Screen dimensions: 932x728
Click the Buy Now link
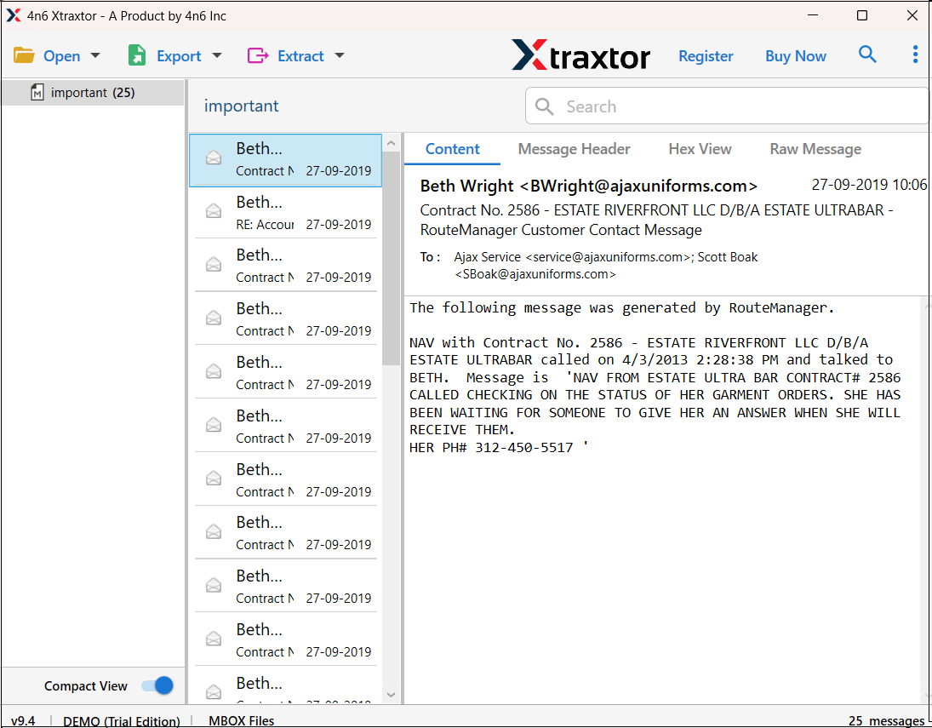click(x=795, y=55)
